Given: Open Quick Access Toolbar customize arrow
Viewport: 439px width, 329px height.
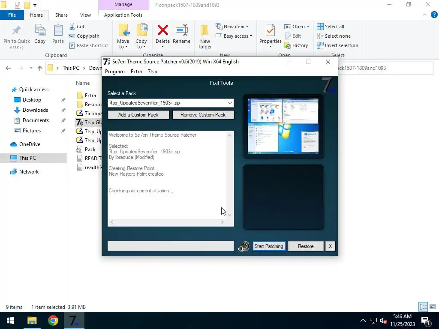Looking at the screenshot, I should click(35, 5).
